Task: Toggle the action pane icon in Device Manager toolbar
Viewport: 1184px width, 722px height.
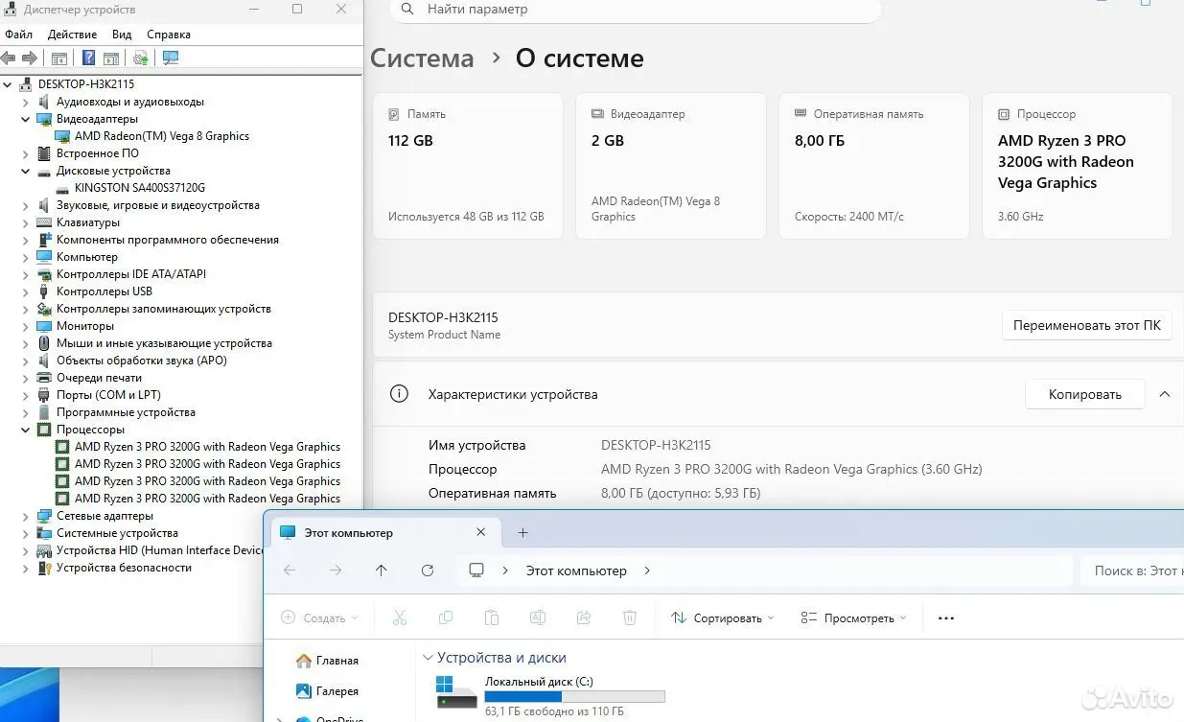Action: (111, 58)
